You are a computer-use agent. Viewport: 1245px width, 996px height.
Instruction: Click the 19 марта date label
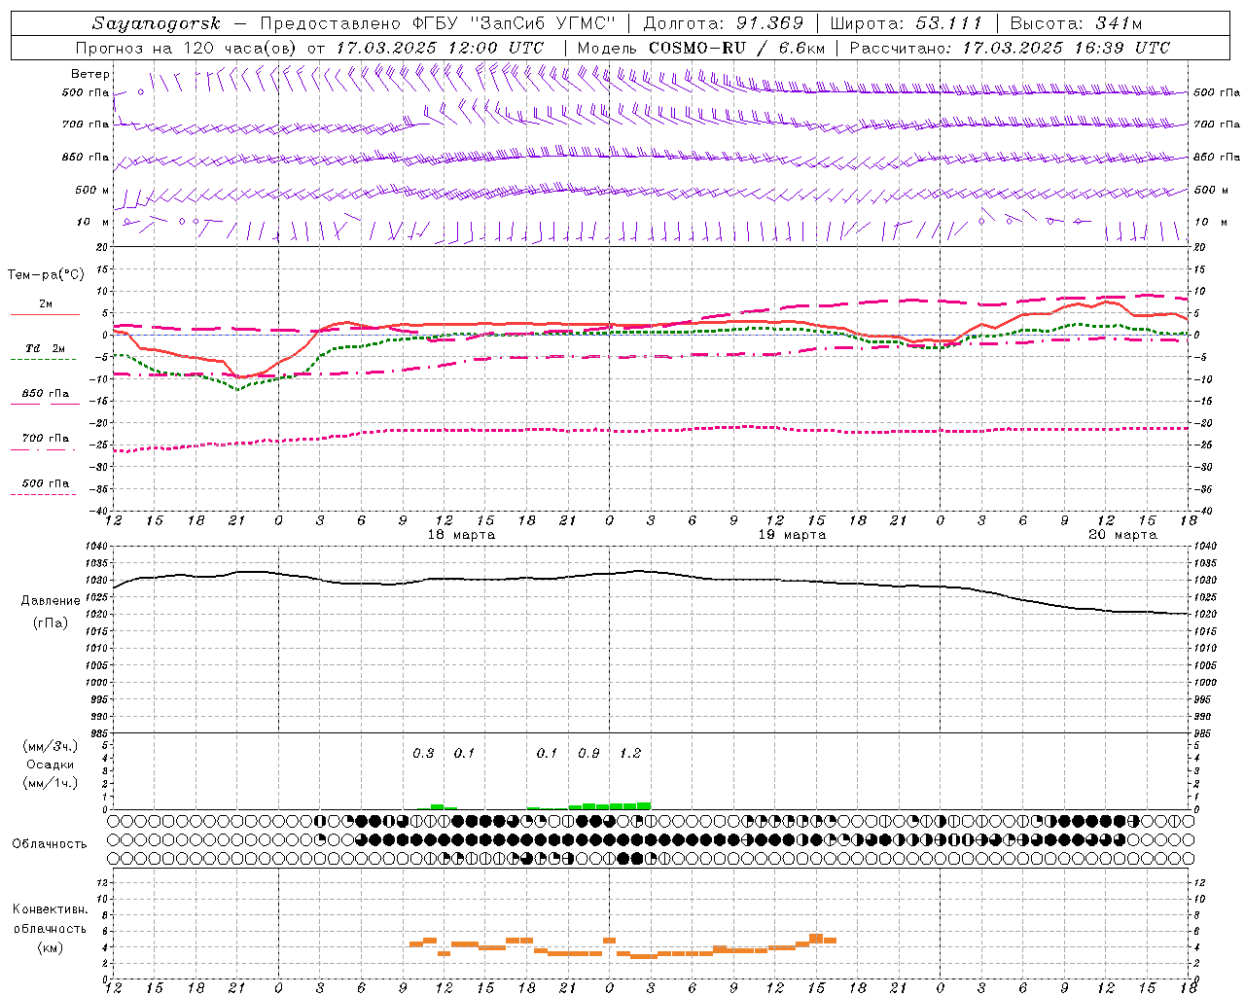point(792,535)
